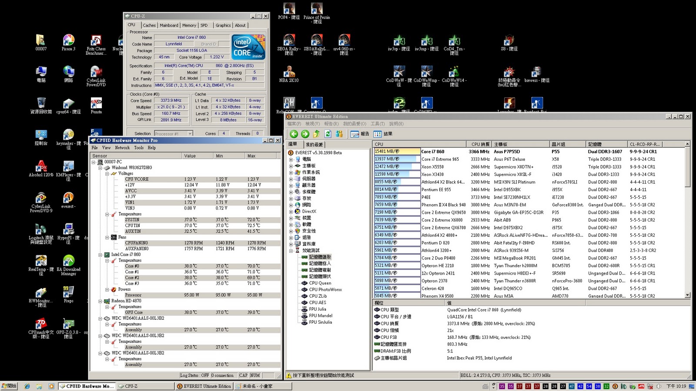Image resolution: width=696 pixels, height=391 pixels.
Task: Open Prince of Persia desktop shortcut
Action: tap(317, 13)
